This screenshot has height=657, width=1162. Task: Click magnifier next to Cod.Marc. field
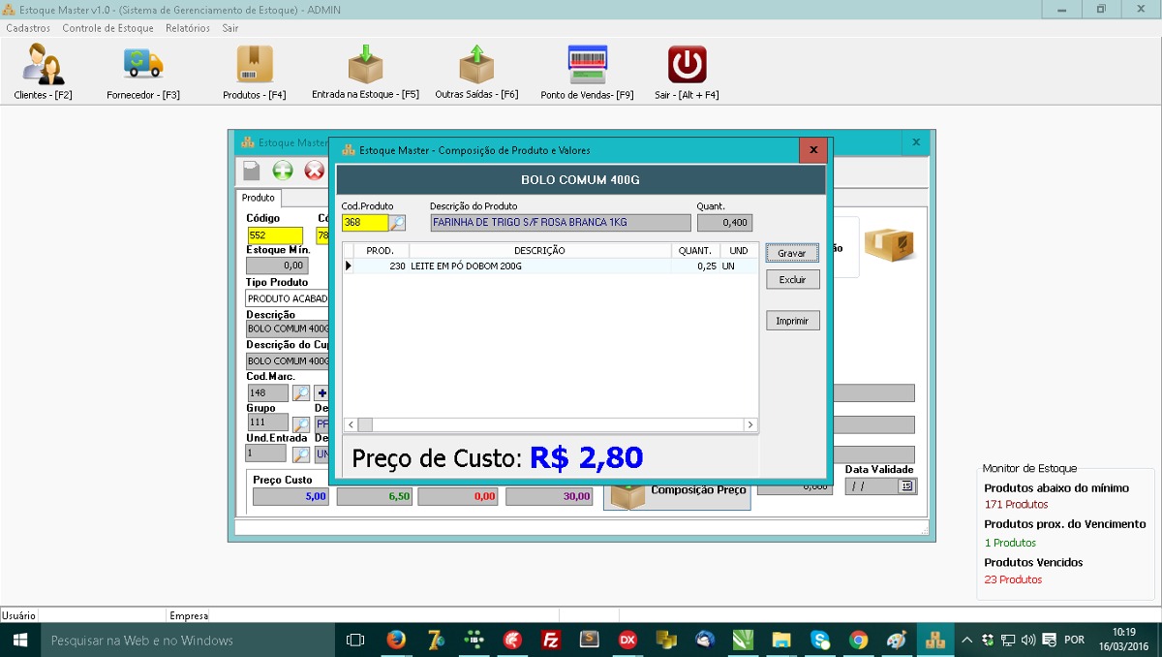[301, 393]
